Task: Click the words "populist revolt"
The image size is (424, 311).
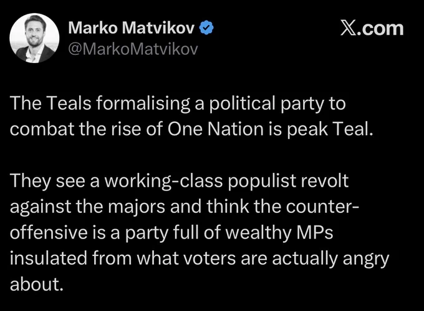Action: tap(288, 181)
